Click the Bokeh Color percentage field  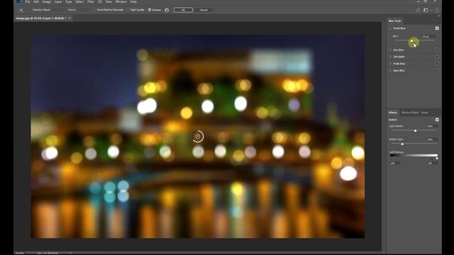431,140
